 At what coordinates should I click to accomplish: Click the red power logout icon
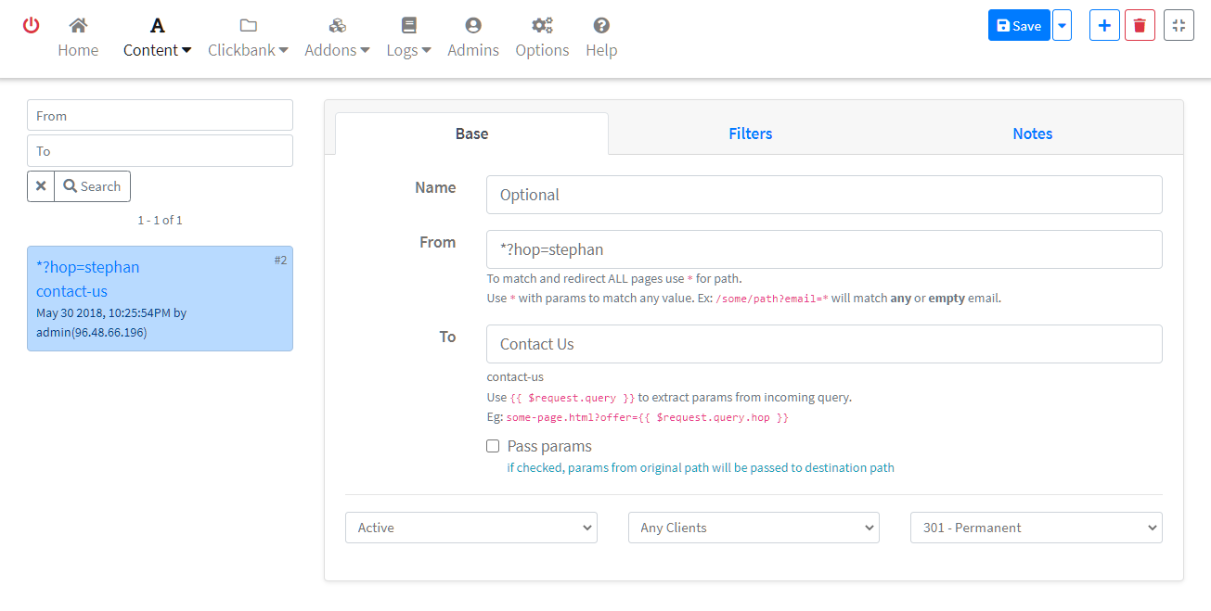[x=32, y=26]
